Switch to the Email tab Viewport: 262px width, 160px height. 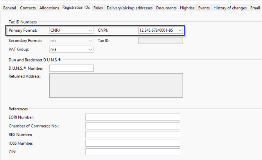point(255,8)
